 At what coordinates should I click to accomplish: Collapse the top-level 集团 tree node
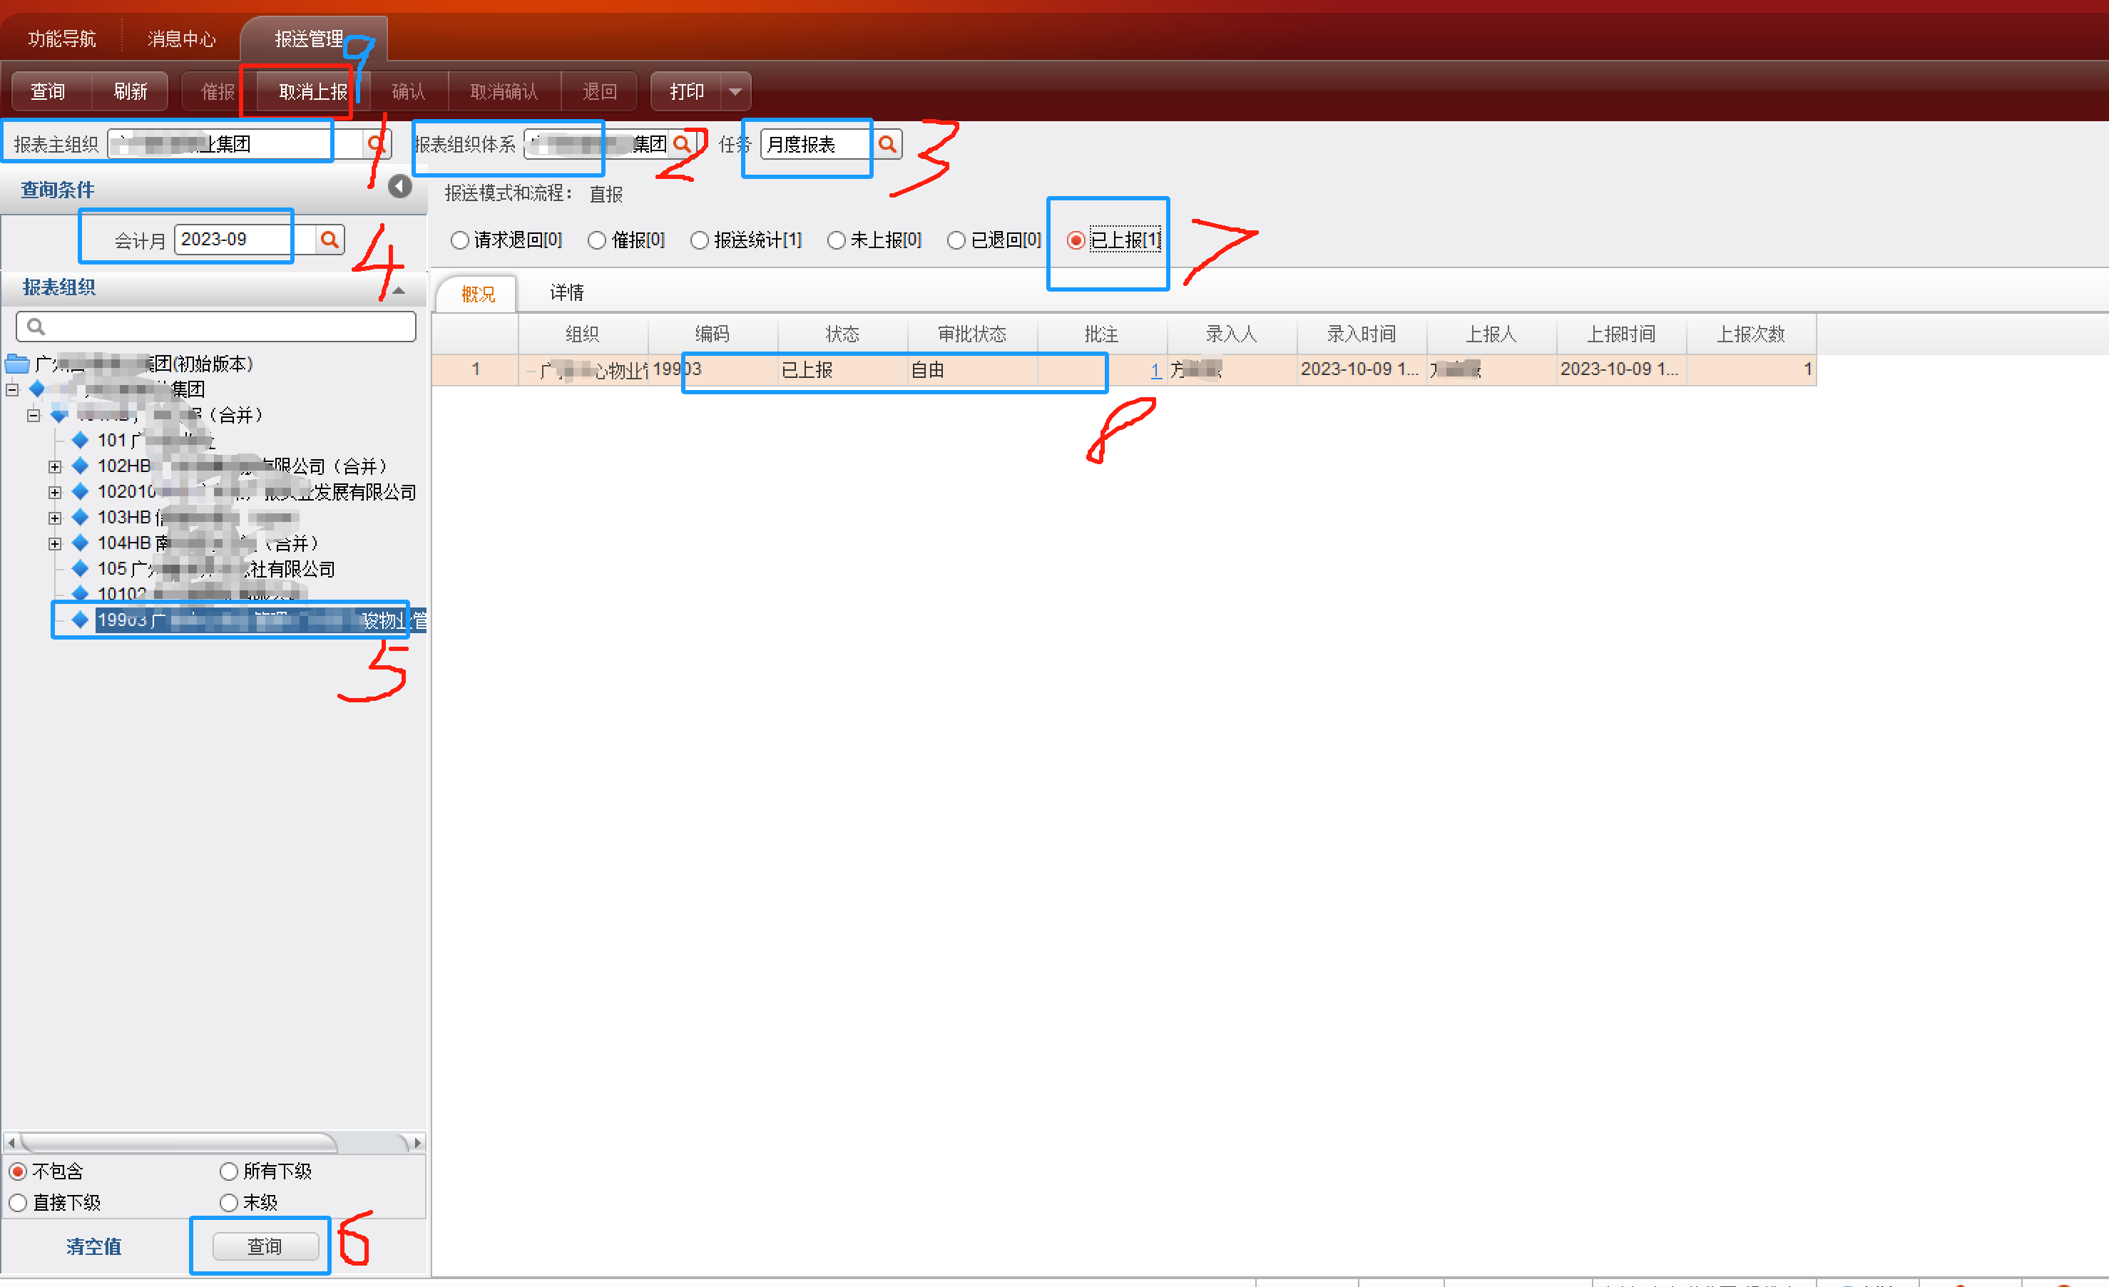[13, 389]
